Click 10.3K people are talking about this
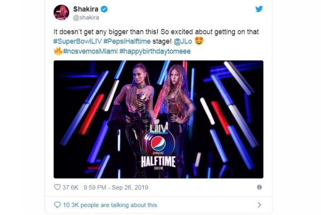This screenshot has height=215, width=321. tap(110, 205)
